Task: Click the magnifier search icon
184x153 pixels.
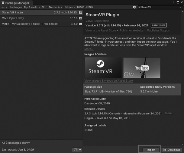Action: point(139,7)
